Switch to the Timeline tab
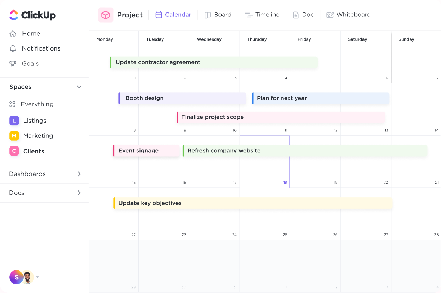This screenshot has width=441, height=293. (262, 15)
